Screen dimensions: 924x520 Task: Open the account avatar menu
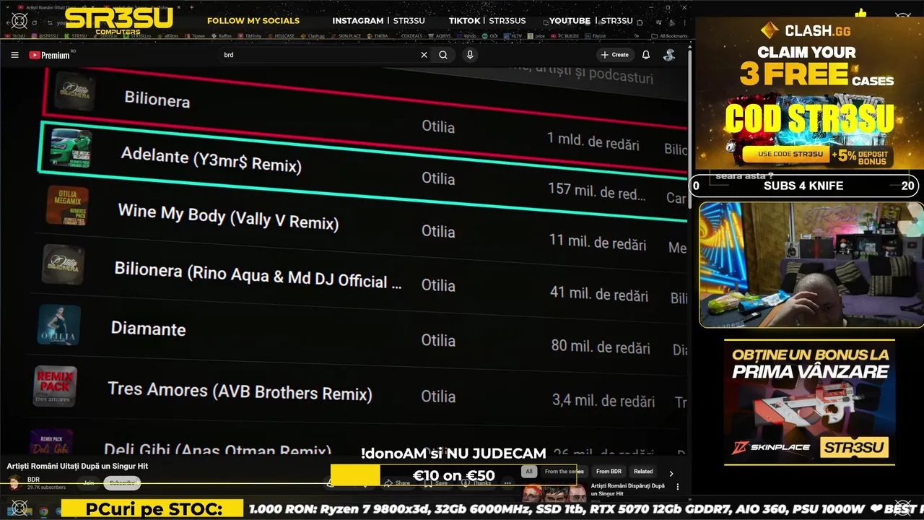[669, 55]
